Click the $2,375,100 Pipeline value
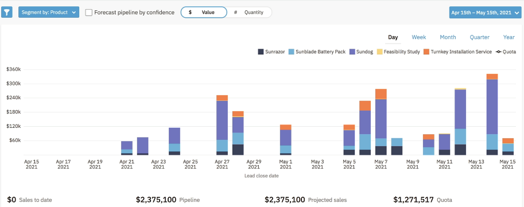524x207 pixels. (x=156, y=200)
